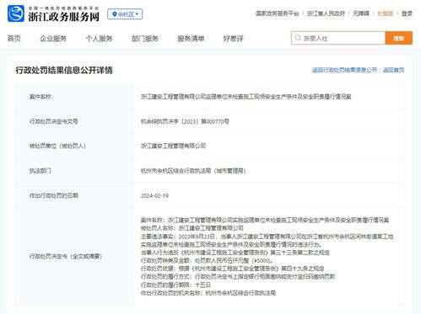Open the 余杭区 location dropdown

pyautogui.click(x=125, y=14)
